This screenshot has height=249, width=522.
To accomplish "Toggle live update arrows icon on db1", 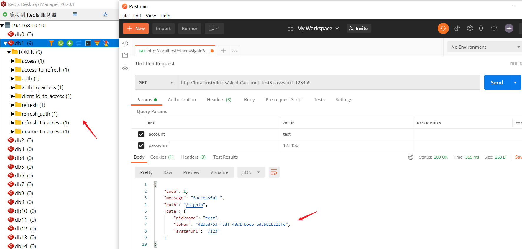I will point(79,43).
